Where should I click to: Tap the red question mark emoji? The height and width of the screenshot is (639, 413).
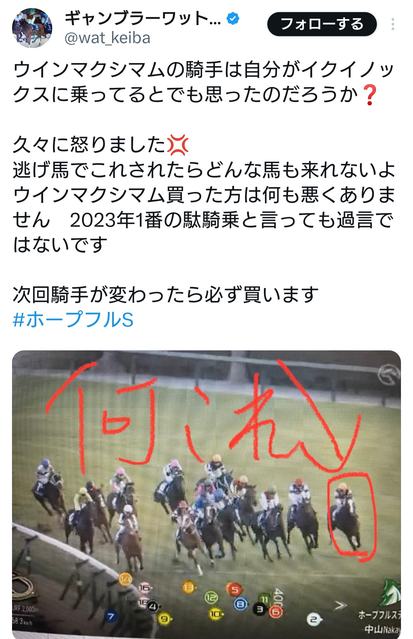(x=370, y=95)
